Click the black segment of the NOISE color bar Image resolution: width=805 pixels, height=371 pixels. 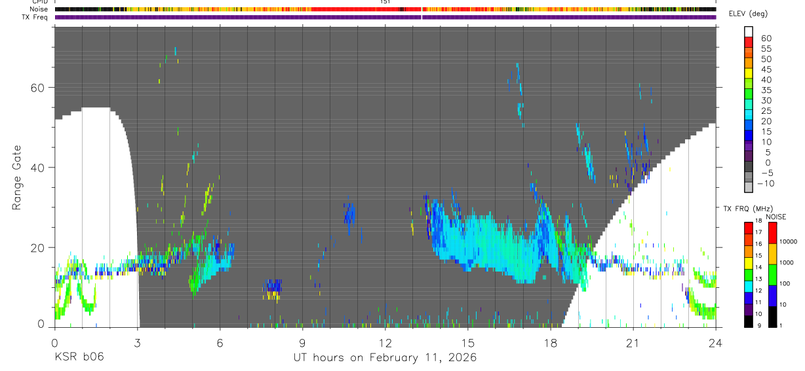coord(773,317)
